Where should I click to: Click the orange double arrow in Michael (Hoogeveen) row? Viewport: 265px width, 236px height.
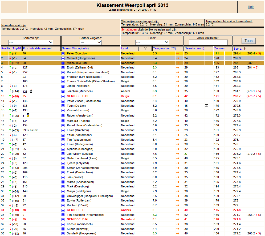tap(178, 58)
